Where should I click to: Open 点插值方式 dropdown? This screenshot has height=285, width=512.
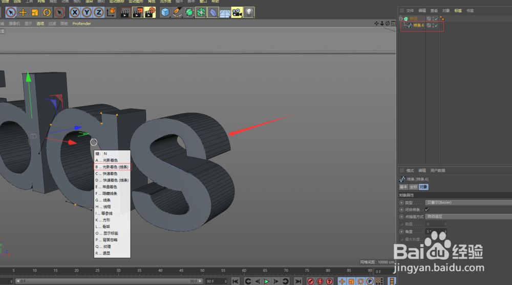(468, 217)
